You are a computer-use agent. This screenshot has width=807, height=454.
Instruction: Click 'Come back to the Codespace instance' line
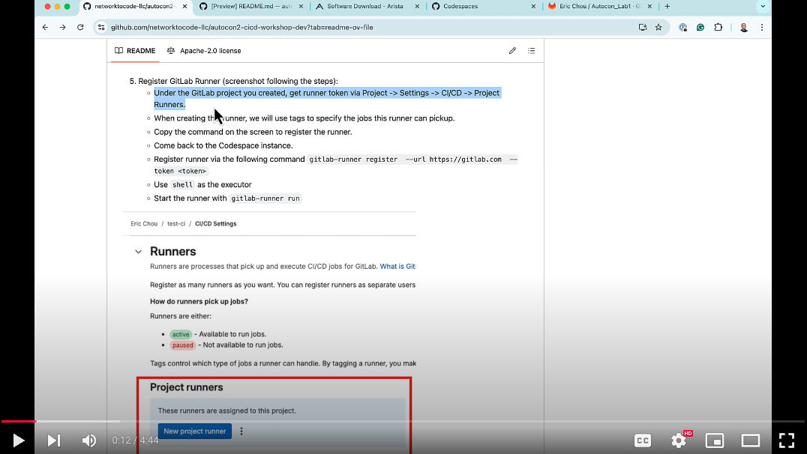[x=223, y=145]
